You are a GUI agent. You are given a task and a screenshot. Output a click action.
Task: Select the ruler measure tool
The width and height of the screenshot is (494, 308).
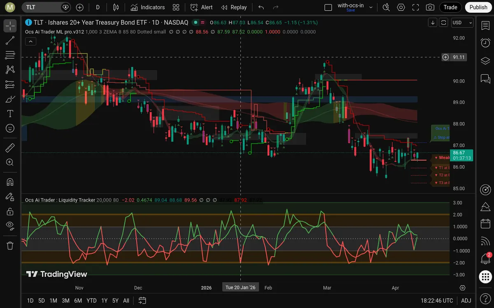coord(10,147)
